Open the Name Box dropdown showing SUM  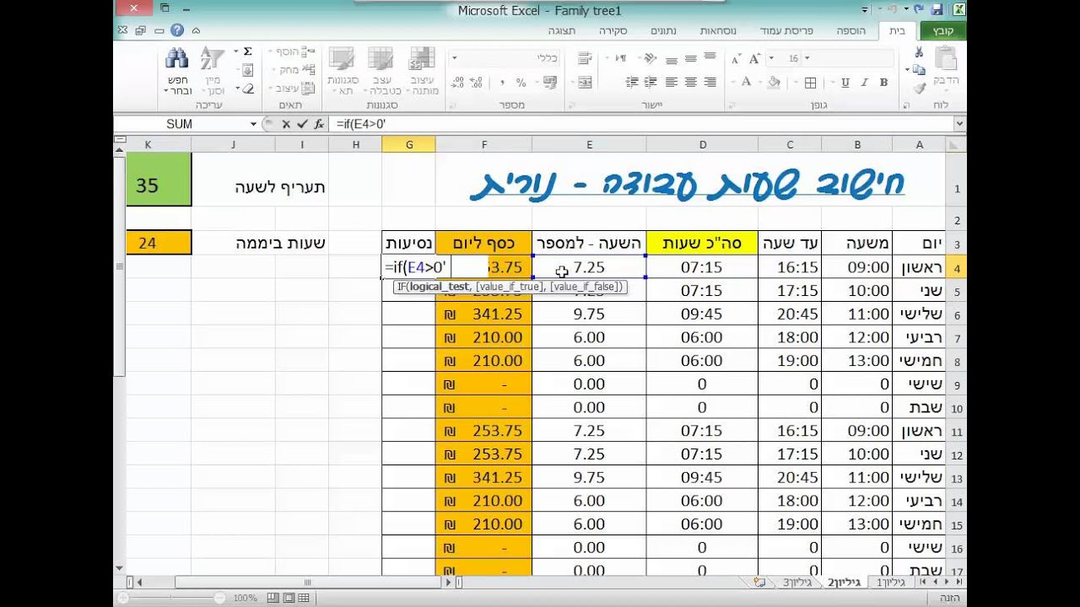(x=253, y=124)
